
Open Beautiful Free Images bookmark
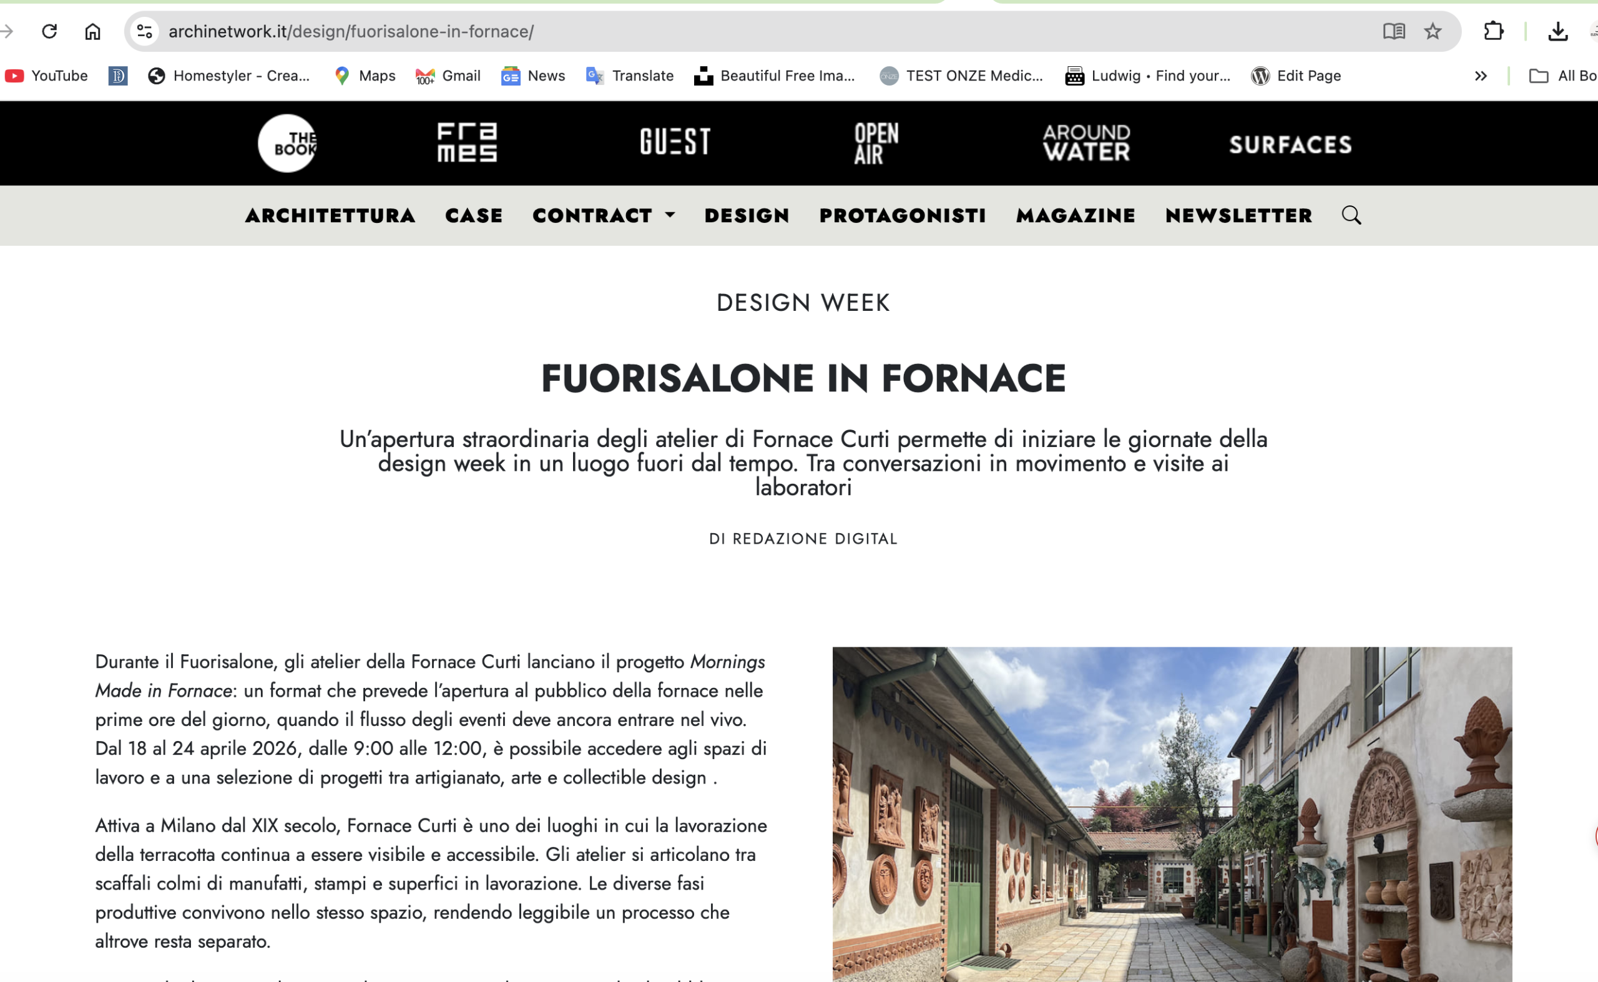point(775,76)
